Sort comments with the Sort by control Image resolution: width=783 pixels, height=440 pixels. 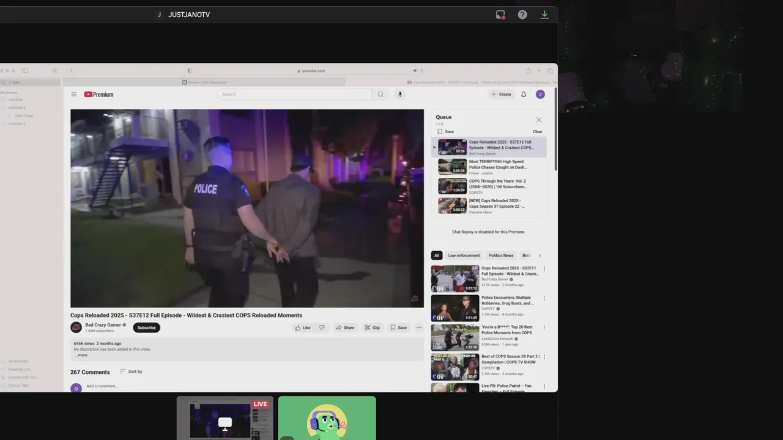coord(131,372)
